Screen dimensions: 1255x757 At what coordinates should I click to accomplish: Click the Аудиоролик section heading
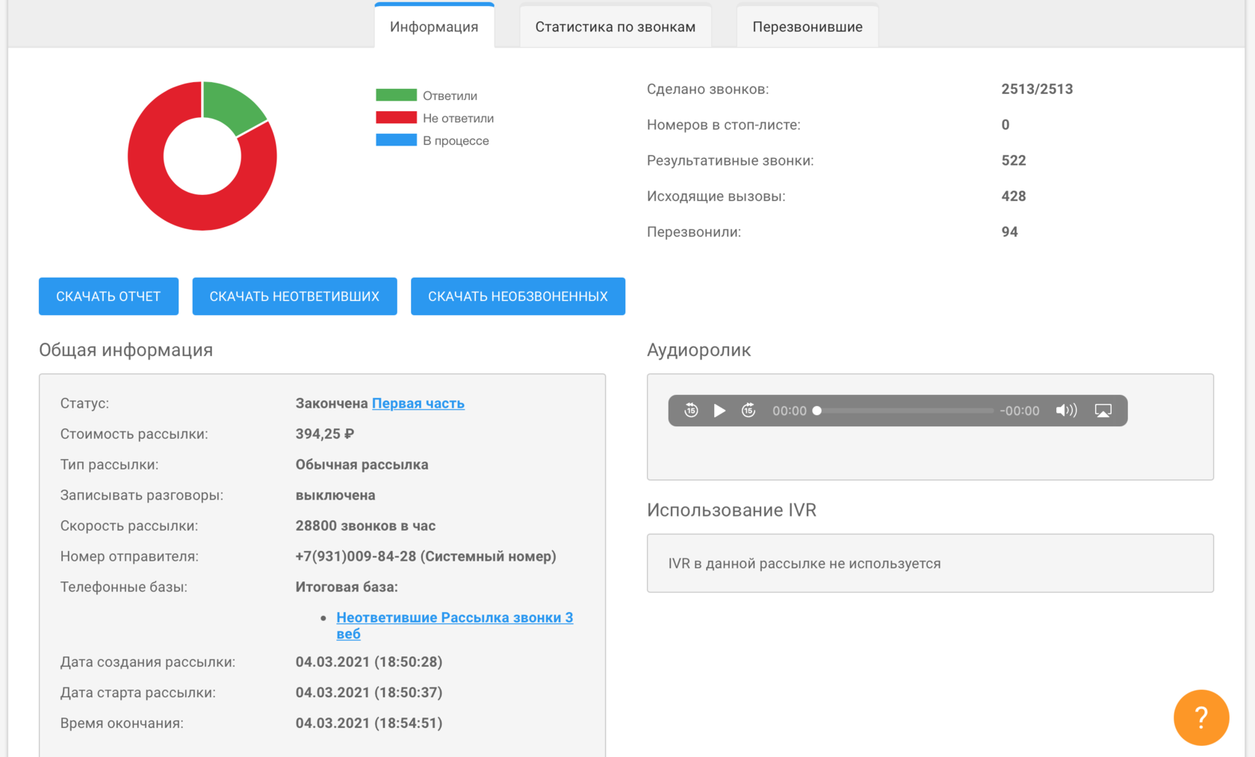(698, 350)
